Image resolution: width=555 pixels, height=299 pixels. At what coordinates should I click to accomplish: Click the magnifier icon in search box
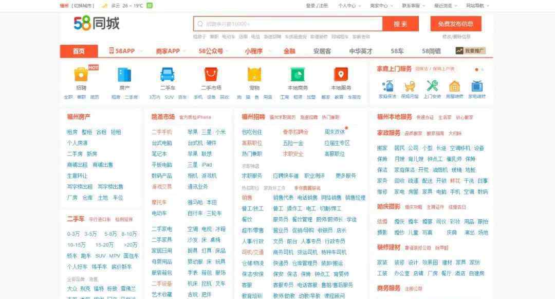[x=200, y=24]
